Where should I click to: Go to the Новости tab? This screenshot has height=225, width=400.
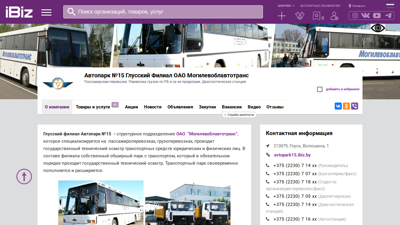(153, 107)
